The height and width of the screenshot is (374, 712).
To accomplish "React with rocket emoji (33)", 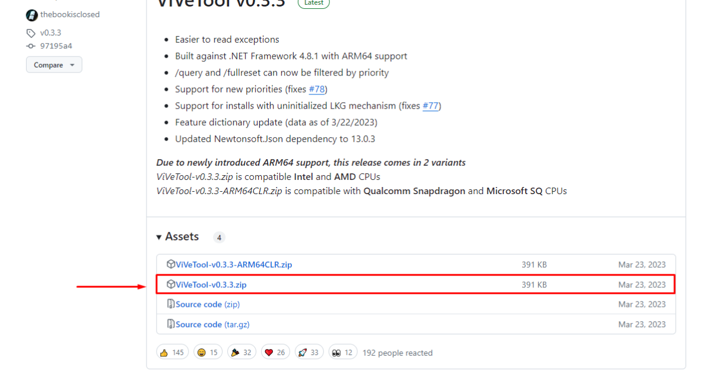I will tap(309, 353).
